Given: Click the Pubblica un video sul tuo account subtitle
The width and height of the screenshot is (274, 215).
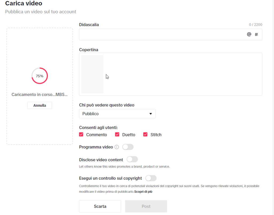Looking at the screenshot, I should (41, 12).
